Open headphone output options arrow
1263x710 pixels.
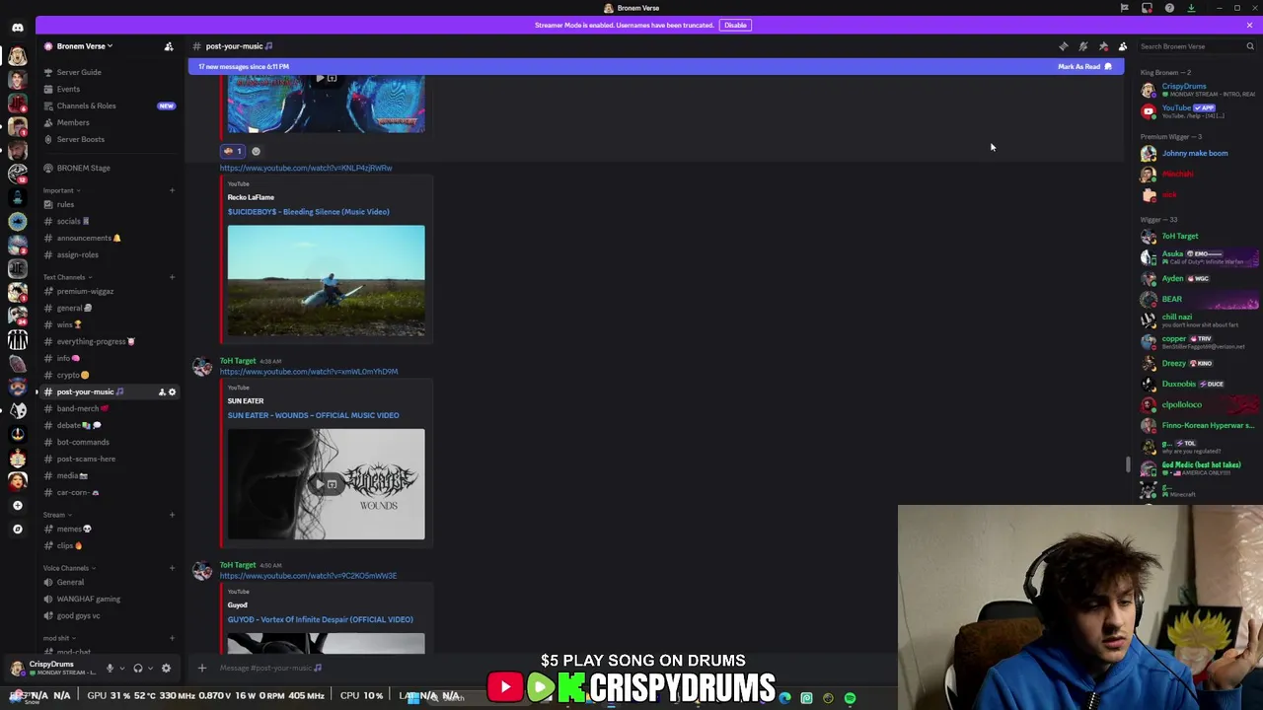(150, 668)
